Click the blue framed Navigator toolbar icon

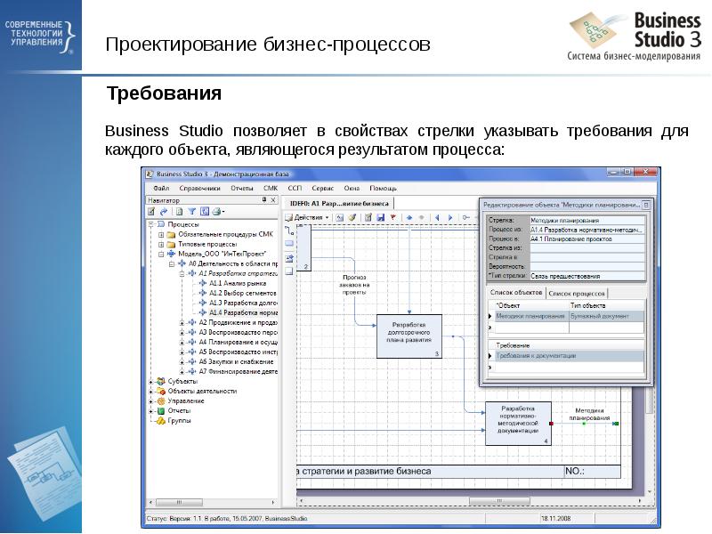pyautogui.click(x=205, y=212)
